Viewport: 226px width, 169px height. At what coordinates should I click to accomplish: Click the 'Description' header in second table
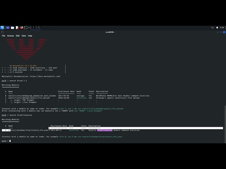click(x=95, y=126)
